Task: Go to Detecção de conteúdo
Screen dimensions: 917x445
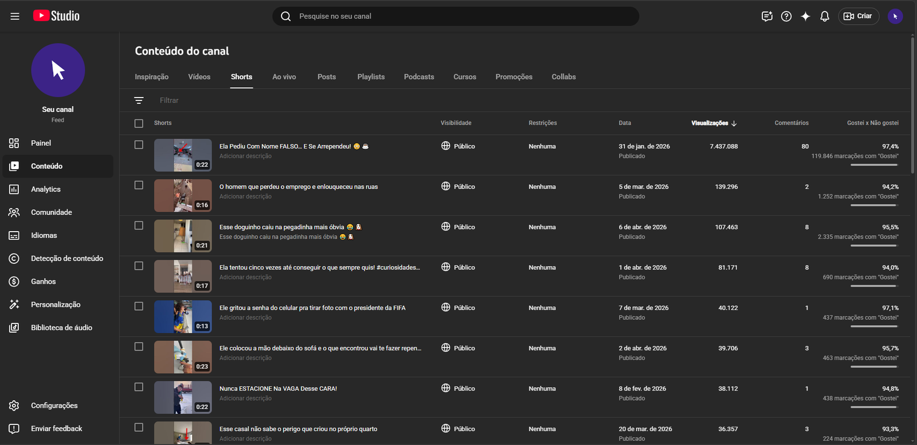Action: 66,259
